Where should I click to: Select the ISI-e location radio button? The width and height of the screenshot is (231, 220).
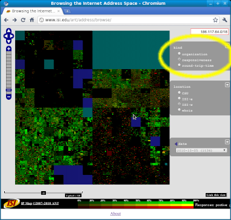(x=179, y=98)
